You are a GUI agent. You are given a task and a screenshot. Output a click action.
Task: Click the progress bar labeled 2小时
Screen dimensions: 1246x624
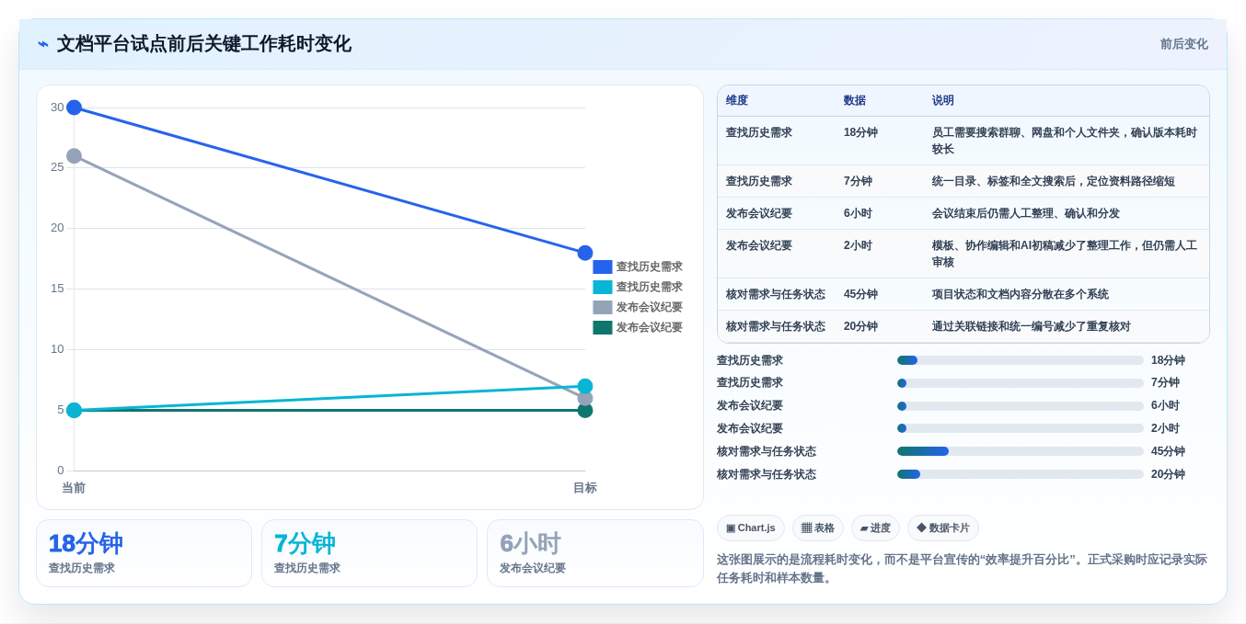point(1021,428)
